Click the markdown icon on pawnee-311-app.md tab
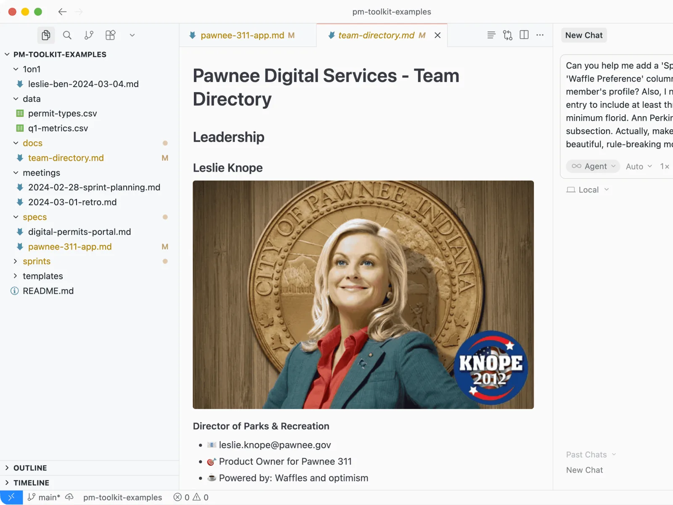The width and height of the screenshot is (673, 505). coord(193,35)
